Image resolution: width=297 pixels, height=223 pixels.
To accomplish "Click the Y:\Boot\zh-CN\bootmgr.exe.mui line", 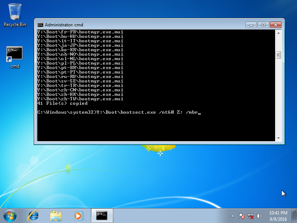I will pyautogui.click(x=80, y=90).
